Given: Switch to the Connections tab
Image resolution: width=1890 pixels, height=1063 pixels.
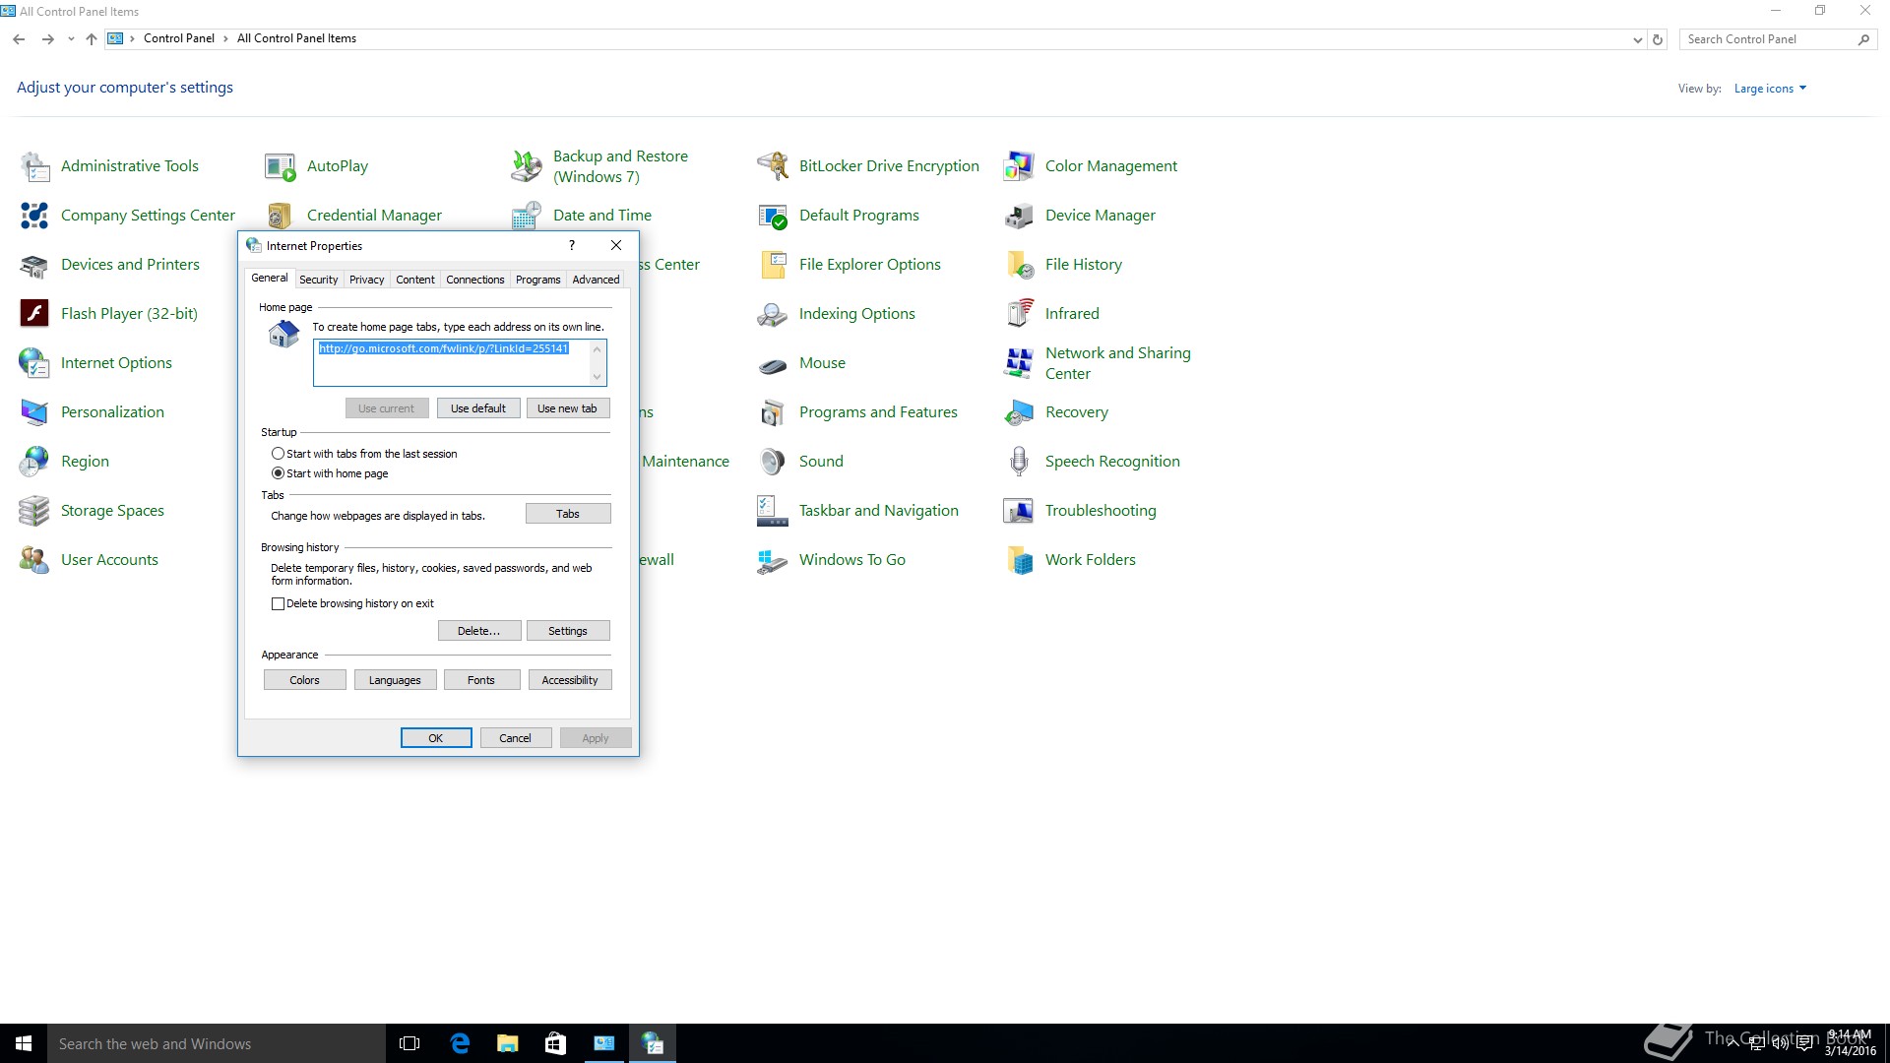Looking at the screenshot, I should point(474,280).
